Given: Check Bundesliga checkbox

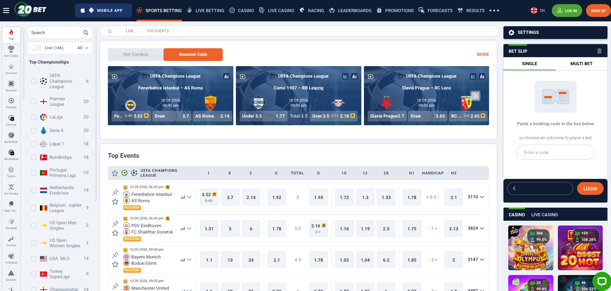Looking at the screenshot, I should point(34,157).
